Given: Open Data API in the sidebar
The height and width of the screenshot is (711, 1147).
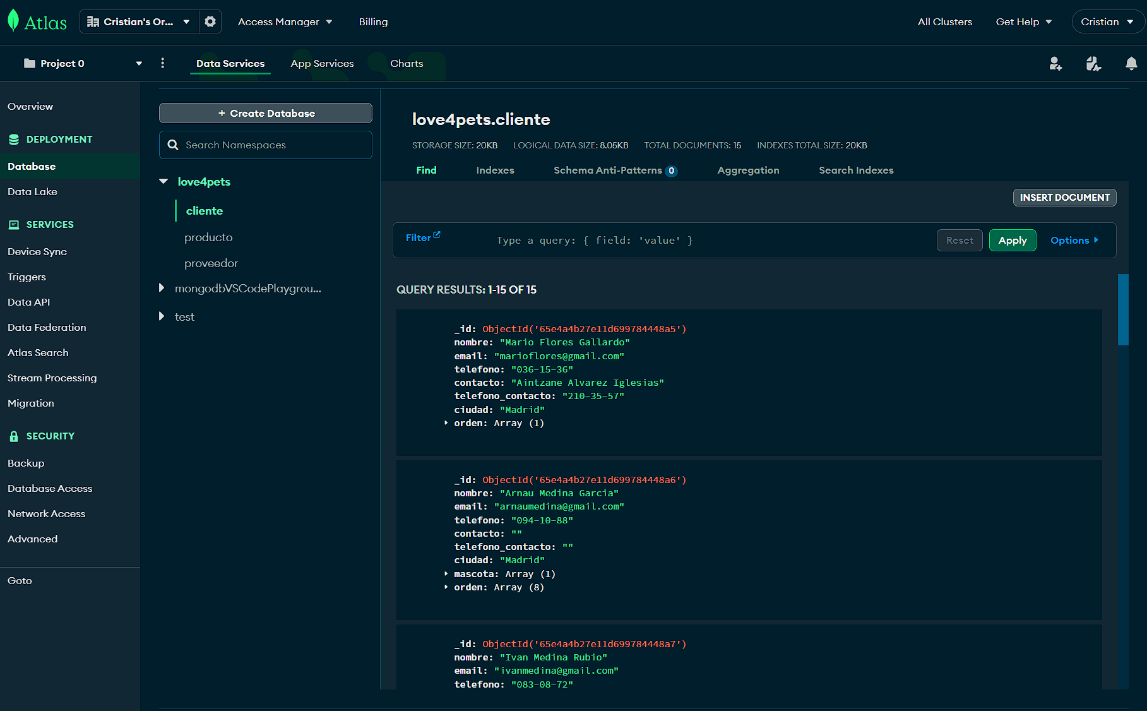Looking at the screenshot, I should (x=28, y=302).
